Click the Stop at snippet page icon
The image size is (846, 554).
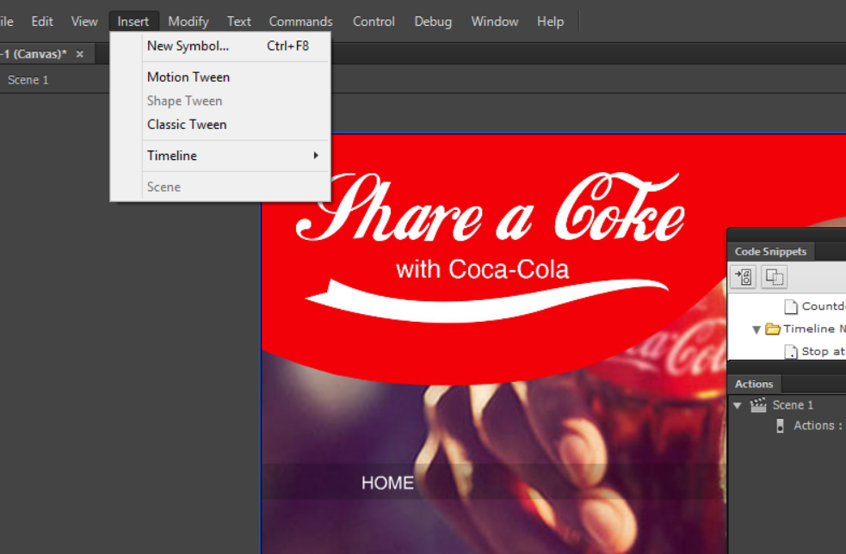(790, 351)
